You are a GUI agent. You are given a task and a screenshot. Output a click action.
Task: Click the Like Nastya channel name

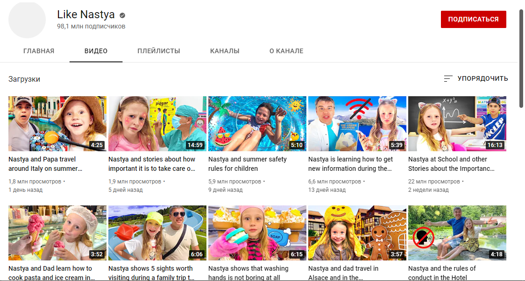pyautogui.click(x=85, y=14)
